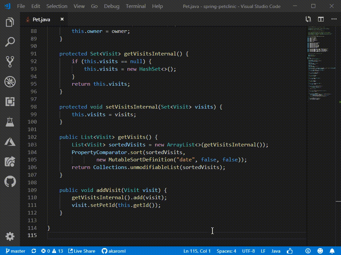Click the master branch indicator
The height and width of the screenshot is (255, 341).
15,251
